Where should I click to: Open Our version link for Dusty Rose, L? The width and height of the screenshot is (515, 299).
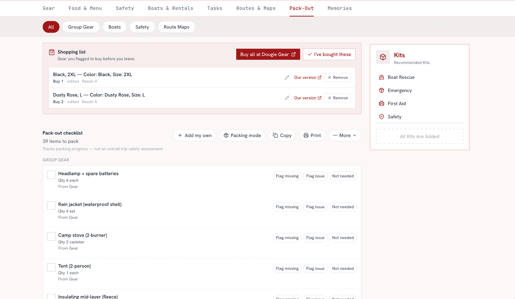pos(308,98)
